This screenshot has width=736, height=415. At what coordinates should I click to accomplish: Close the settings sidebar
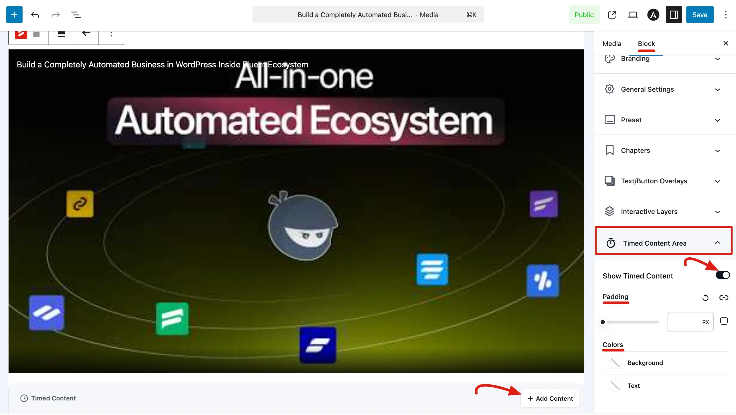[726, 43]
